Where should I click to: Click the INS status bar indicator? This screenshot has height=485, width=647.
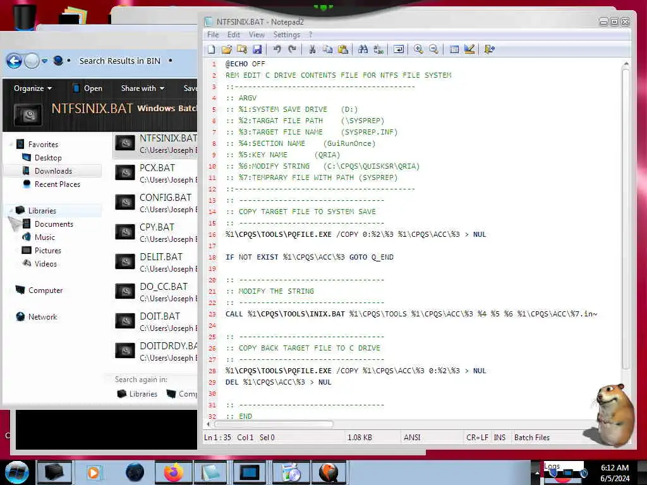(x=500, y=438)
